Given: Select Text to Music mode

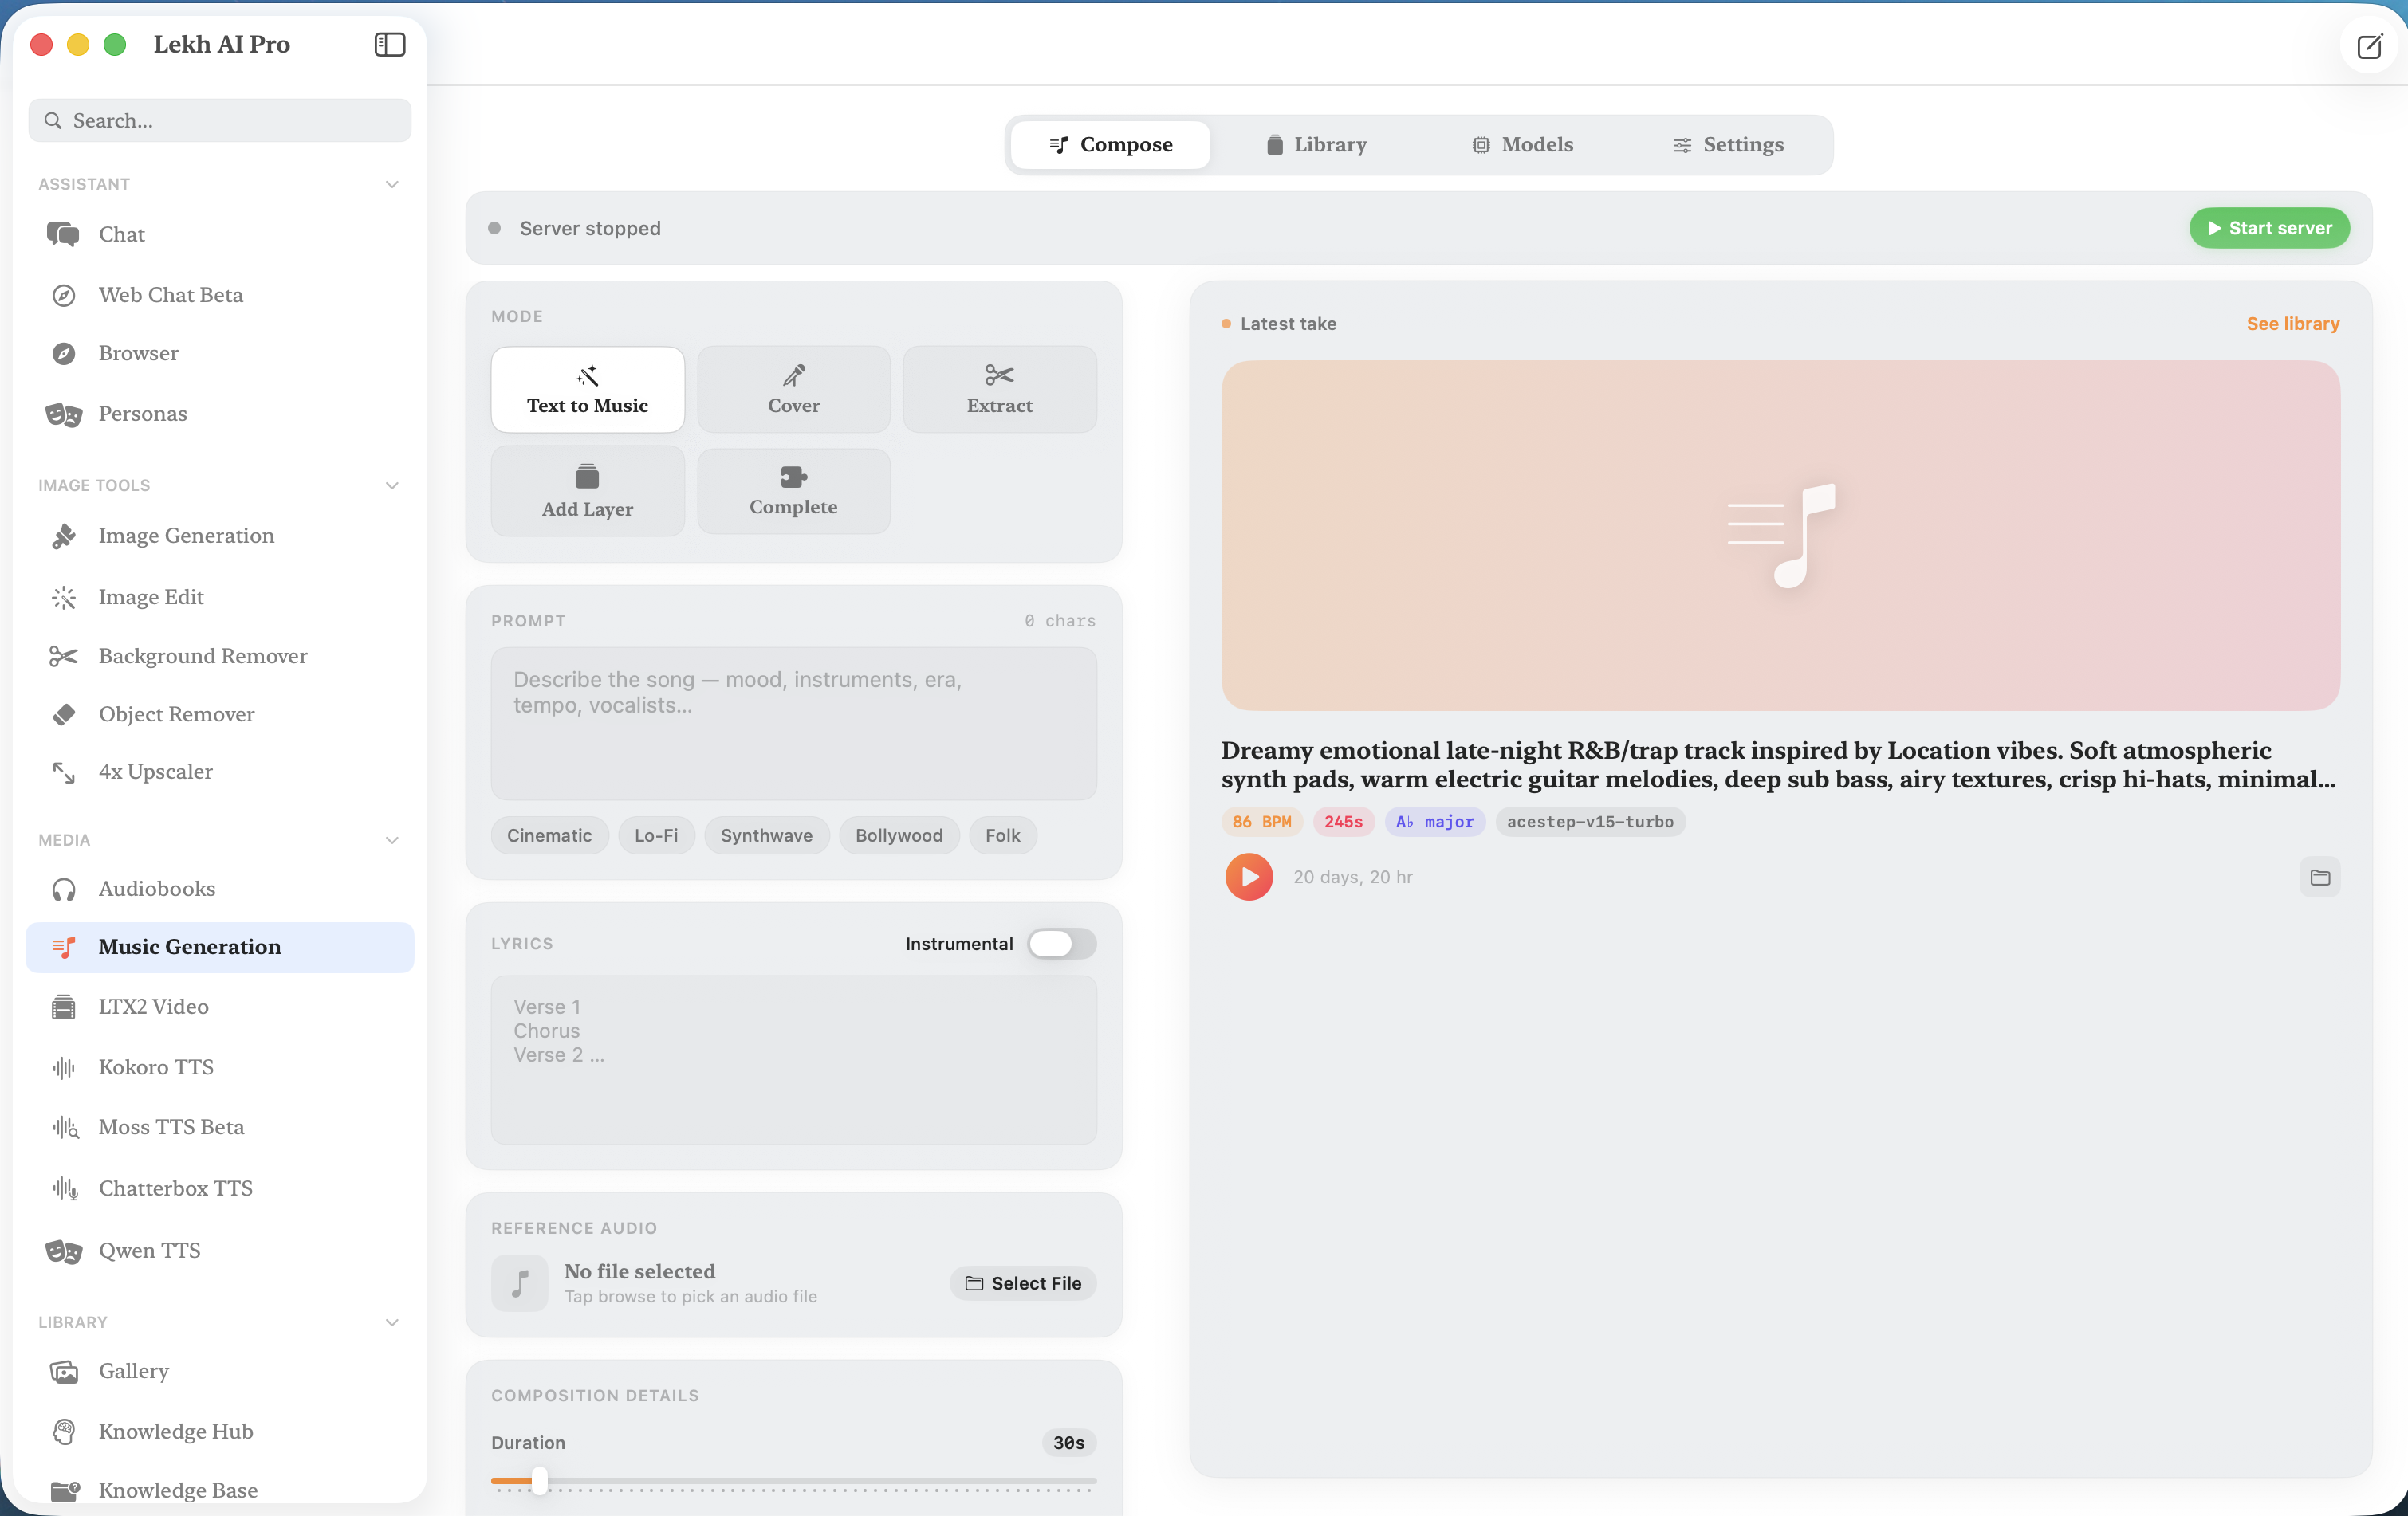Looking at the screenshot, I should click(587, 390).
